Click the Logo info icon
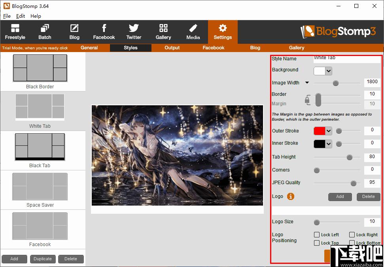The image size is (384, 267). 290,196
